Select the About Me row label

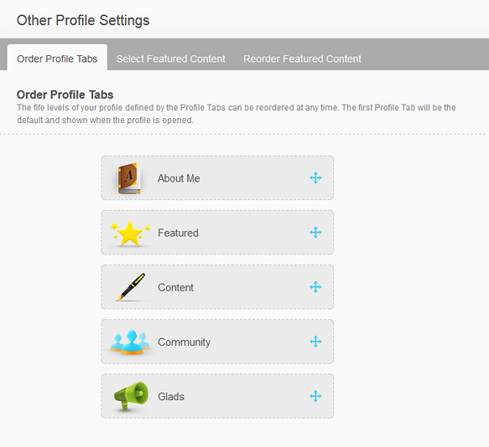[x=179, y=178]
